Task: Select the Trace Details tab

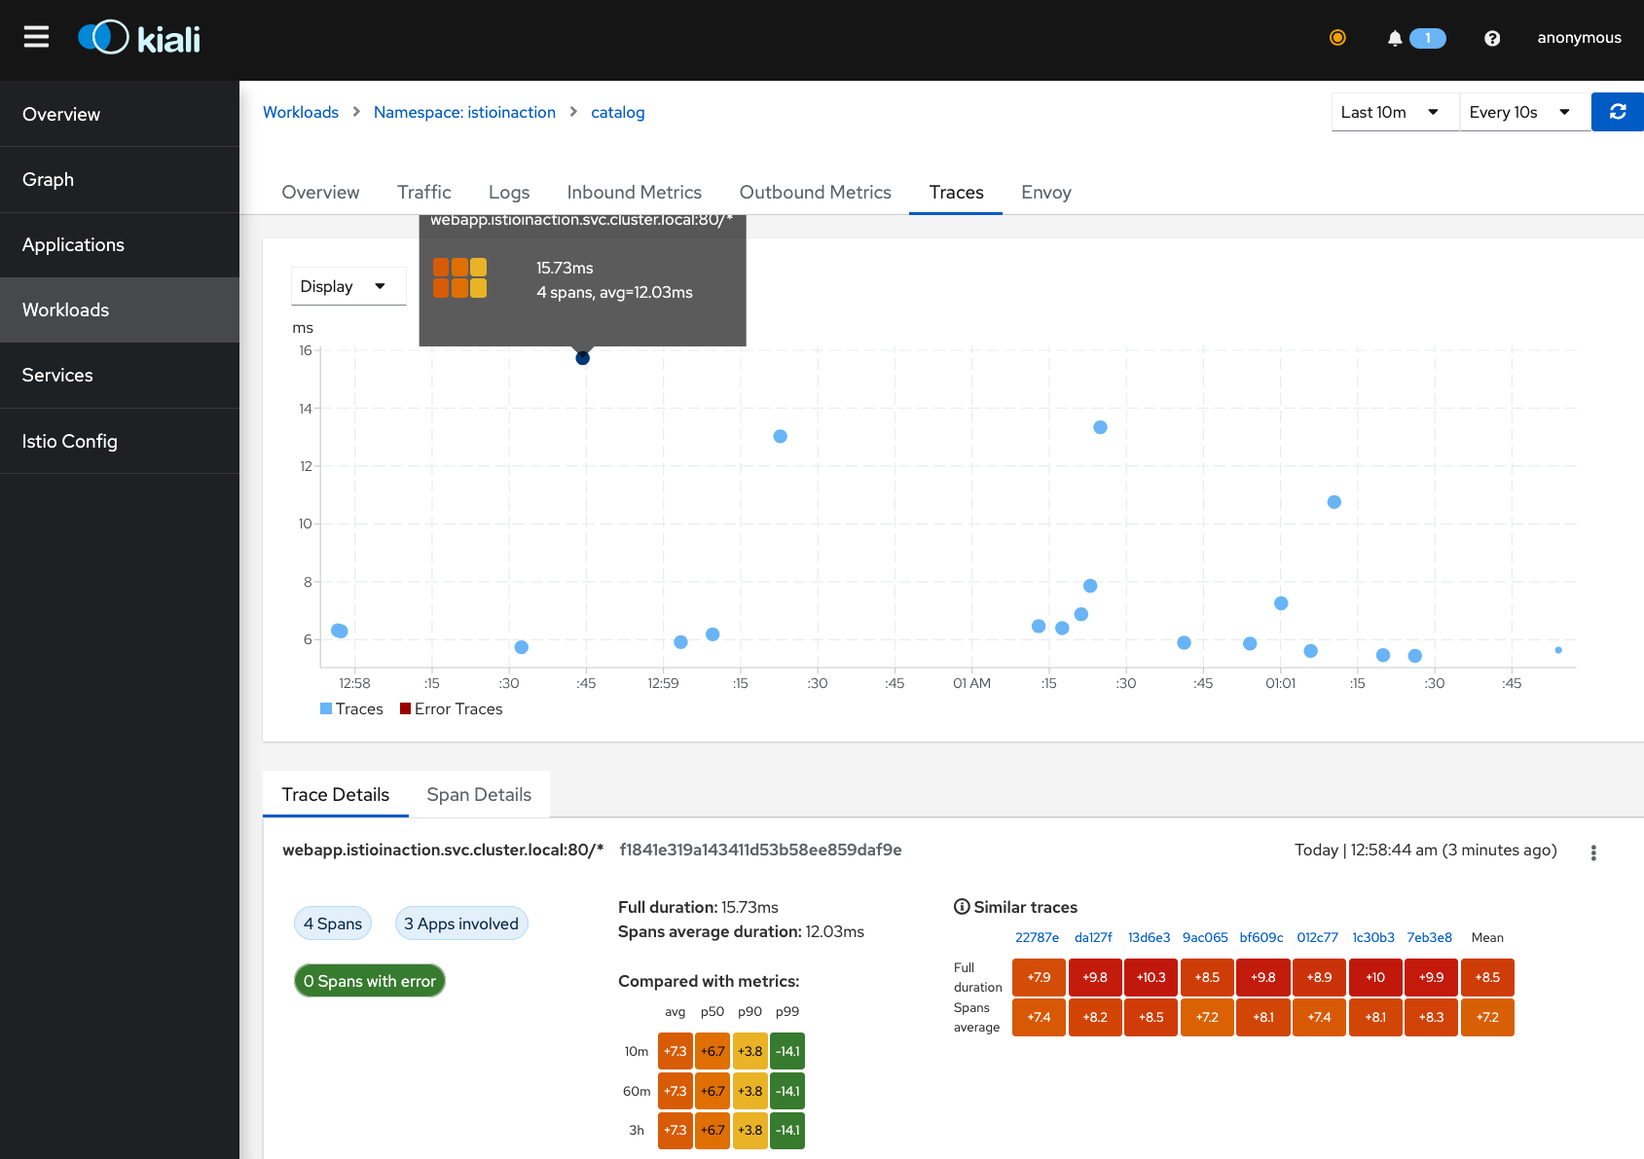Action: [336, 794]
